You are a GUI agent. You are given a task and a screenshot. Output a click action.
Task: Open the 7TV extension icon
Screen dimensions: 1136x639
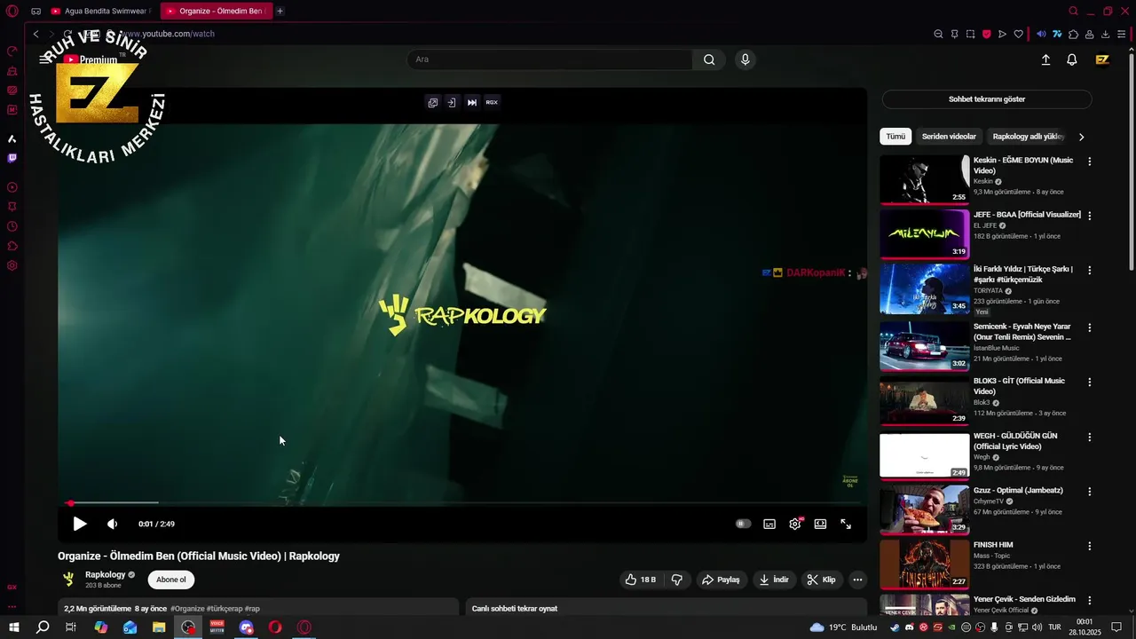[x=1058, y=35]
